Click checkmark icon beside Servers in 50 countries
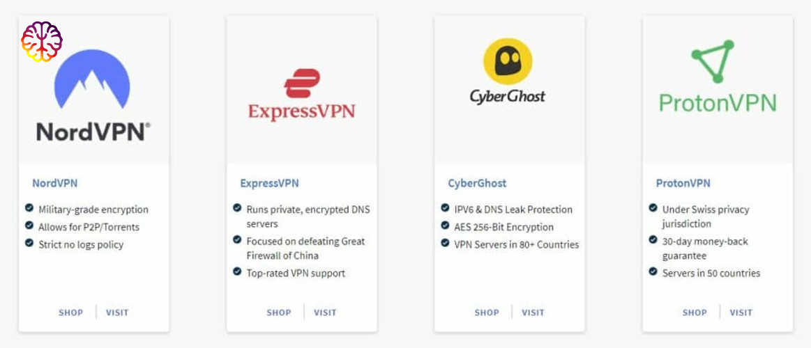The image size is (811, 348). point(653,271)
